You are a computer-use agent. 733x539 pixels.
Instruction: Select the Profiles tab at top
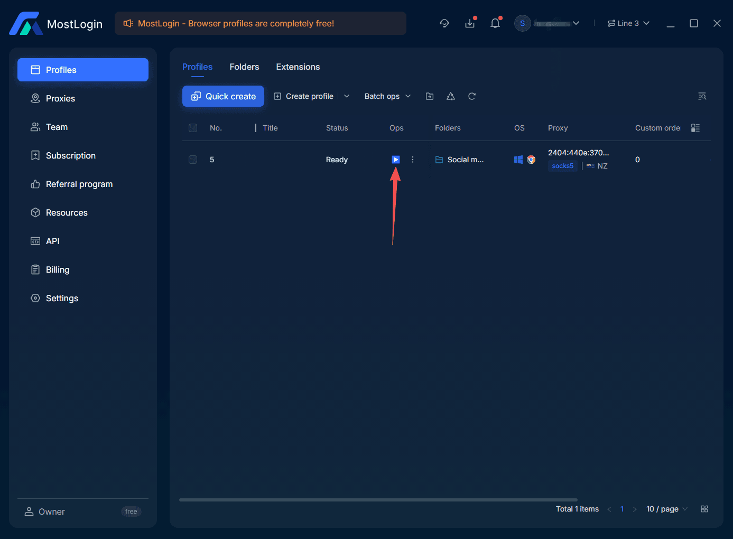pyautogui.click(x=197, y=67)
